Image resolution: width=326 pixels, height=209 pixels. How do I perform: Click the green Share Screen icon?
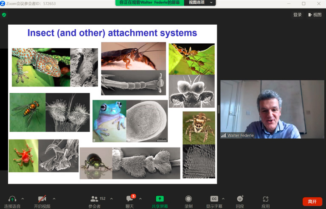coord(160,199)
